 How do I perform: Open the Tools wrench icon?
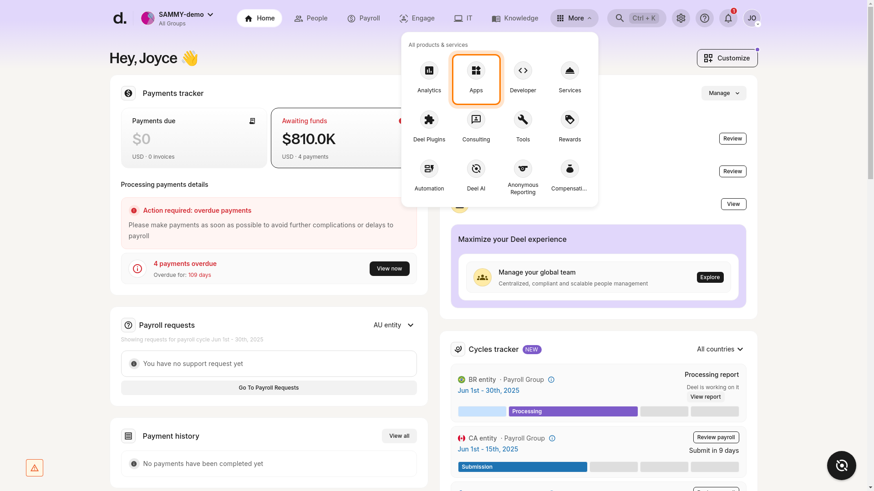523,120
